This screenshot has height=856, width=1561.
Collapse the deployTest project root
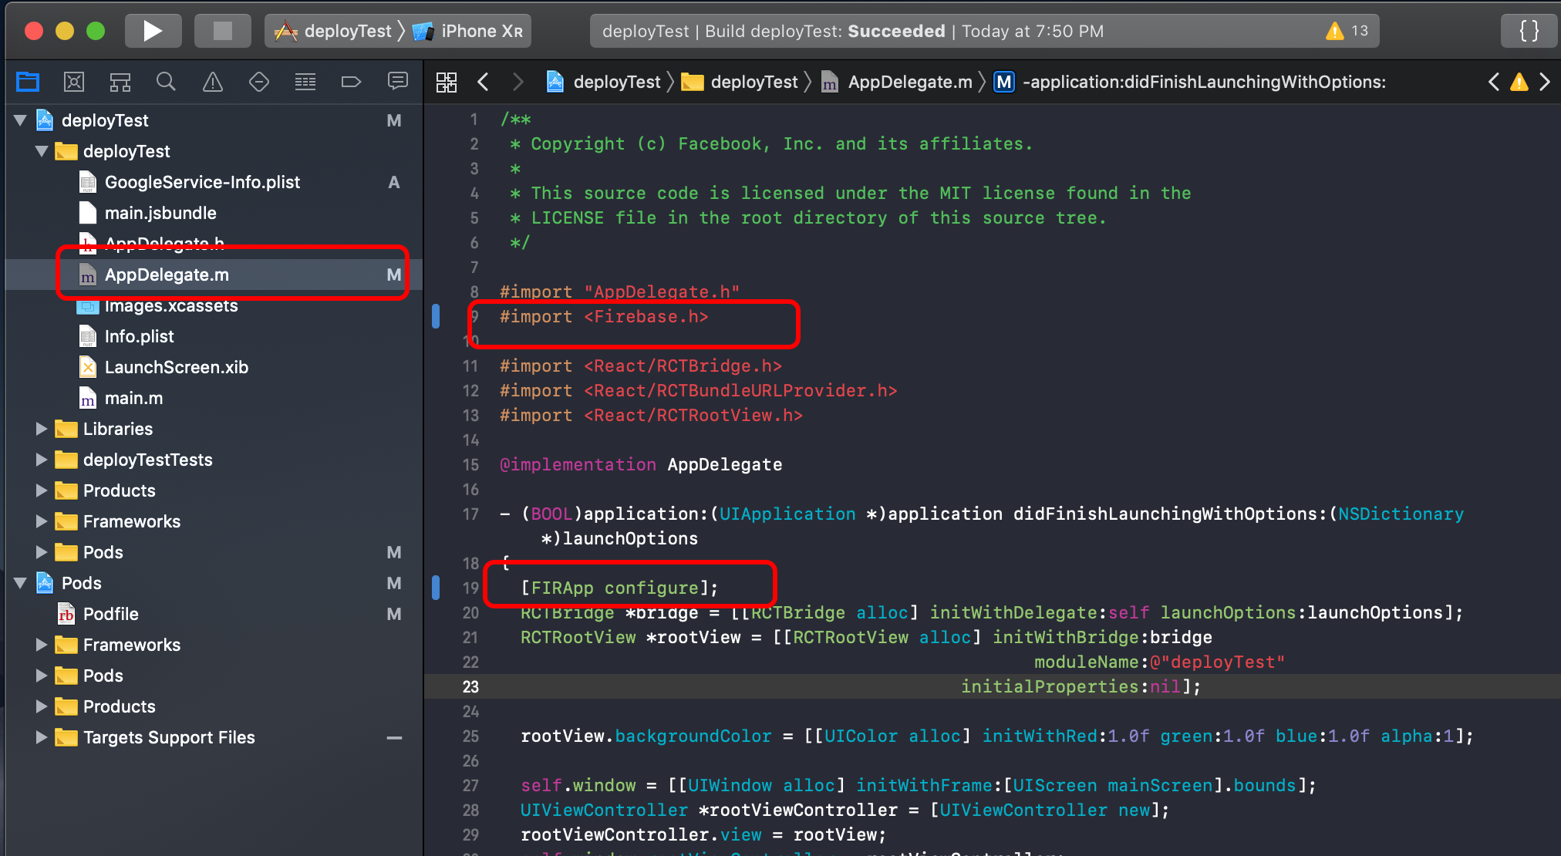21,120
